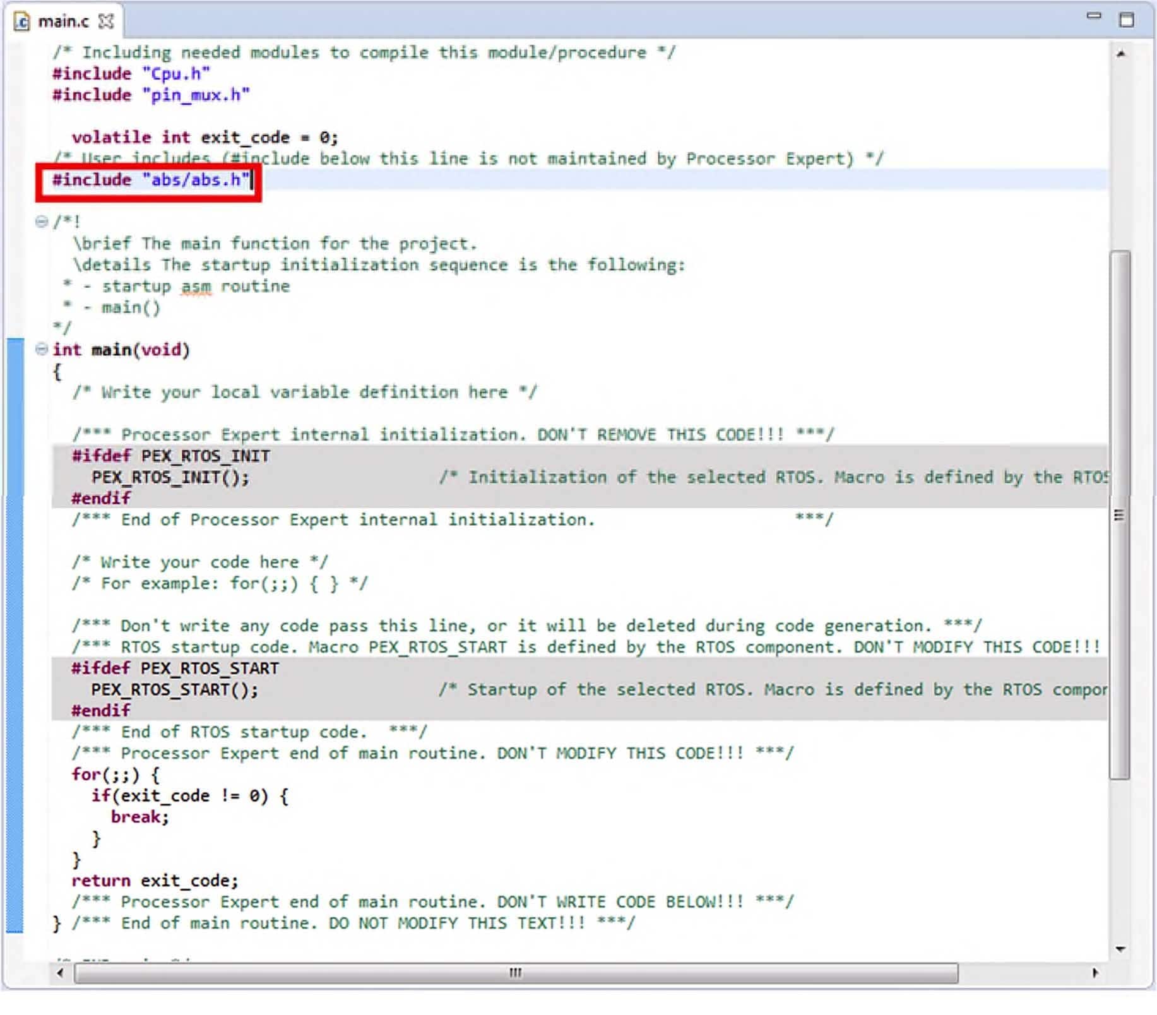Screen dimensions: 1157x1015
Task: Minimize the editor view
Action: click(1093, 16)
